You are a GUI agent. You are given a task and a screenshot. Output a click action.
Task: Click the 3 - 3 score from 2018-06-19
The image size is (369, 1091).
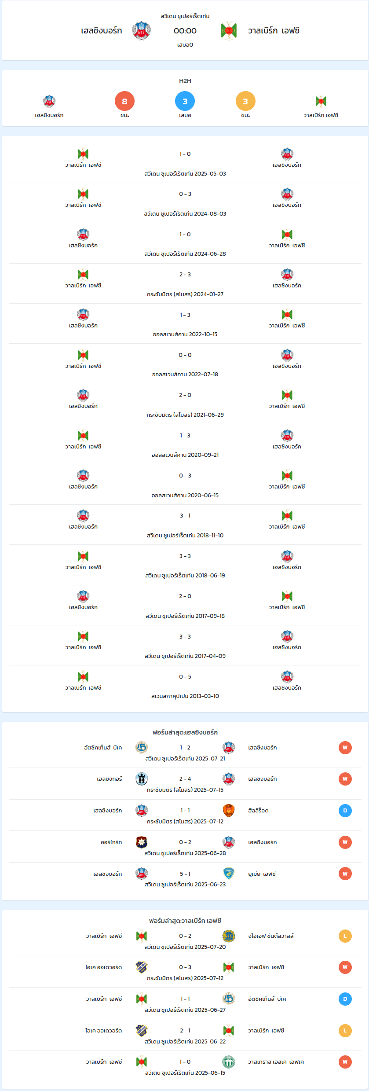click(185, 556)
